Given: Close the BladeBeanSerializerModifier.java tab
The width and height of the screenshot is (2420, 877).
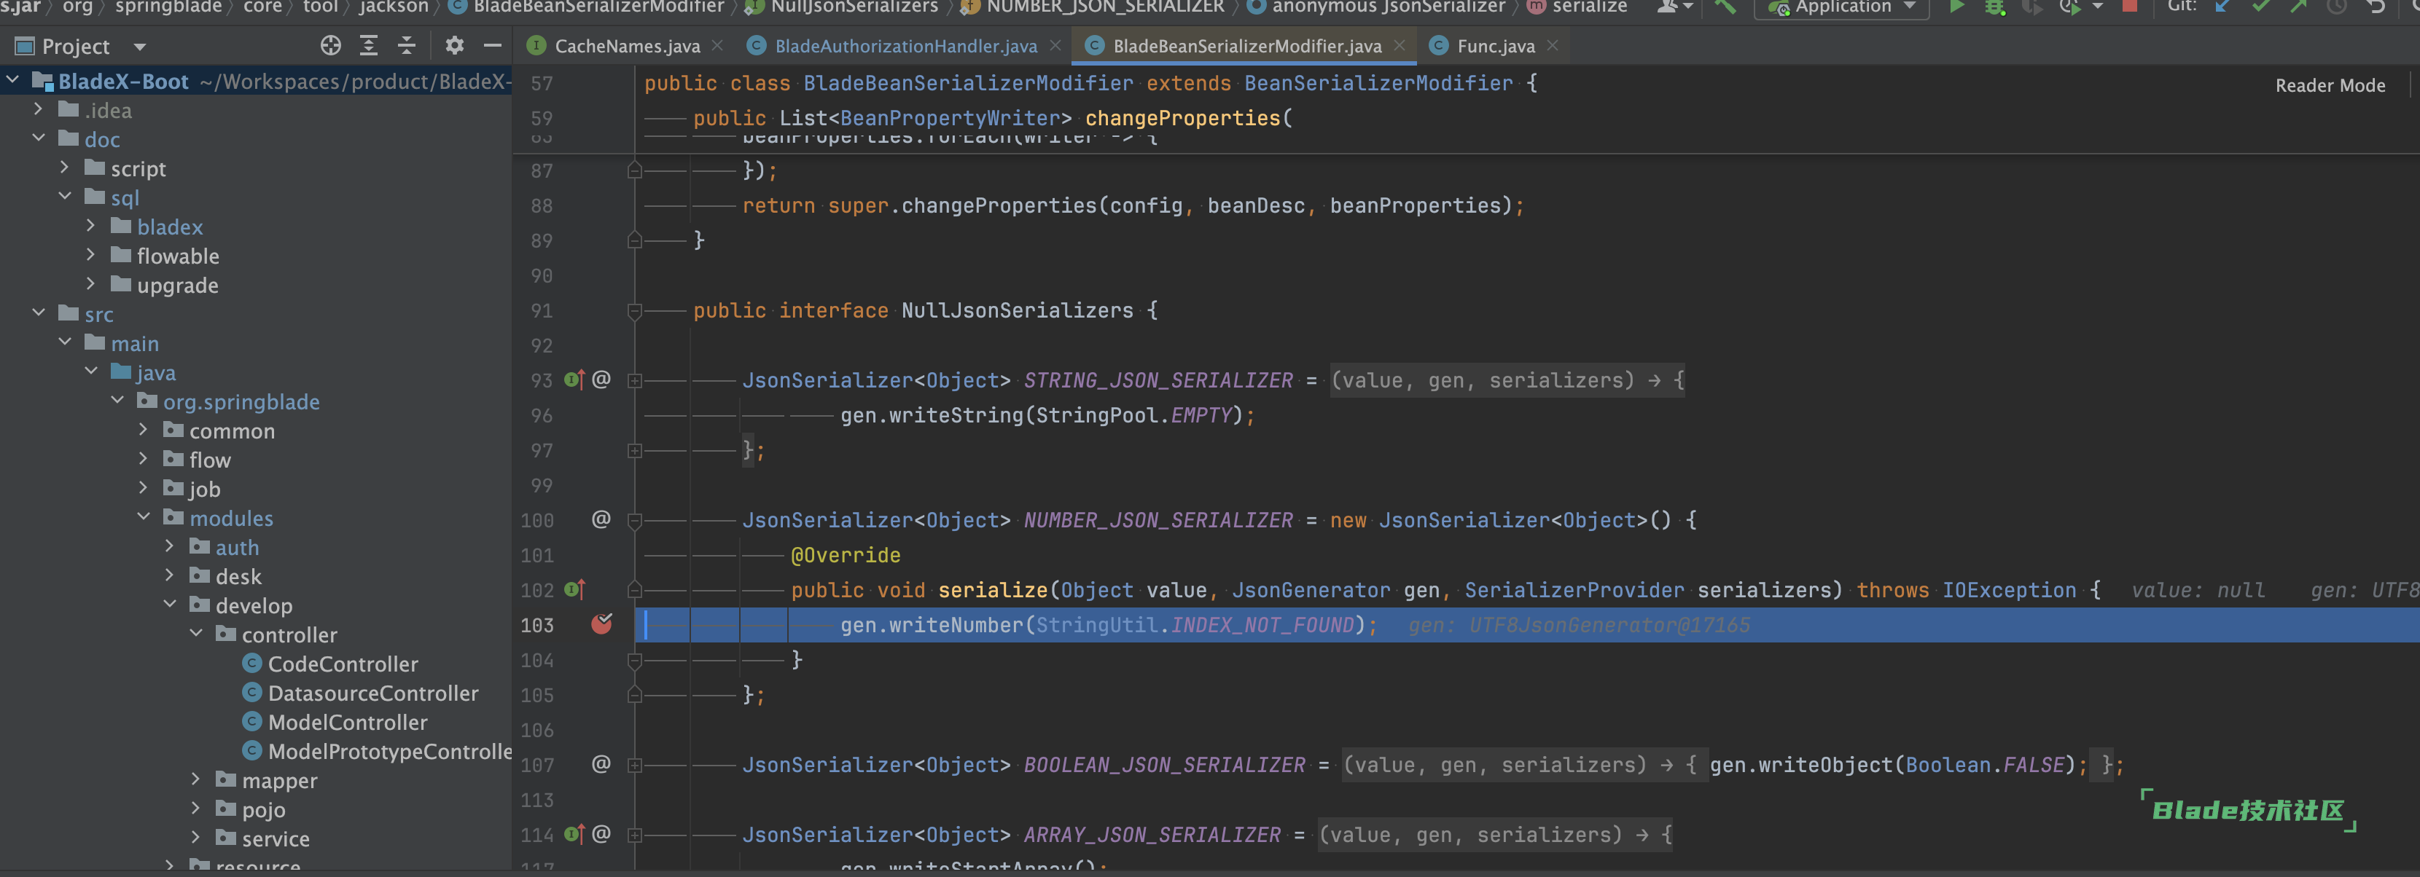Looking at the screenshot, I should 1400,45.
